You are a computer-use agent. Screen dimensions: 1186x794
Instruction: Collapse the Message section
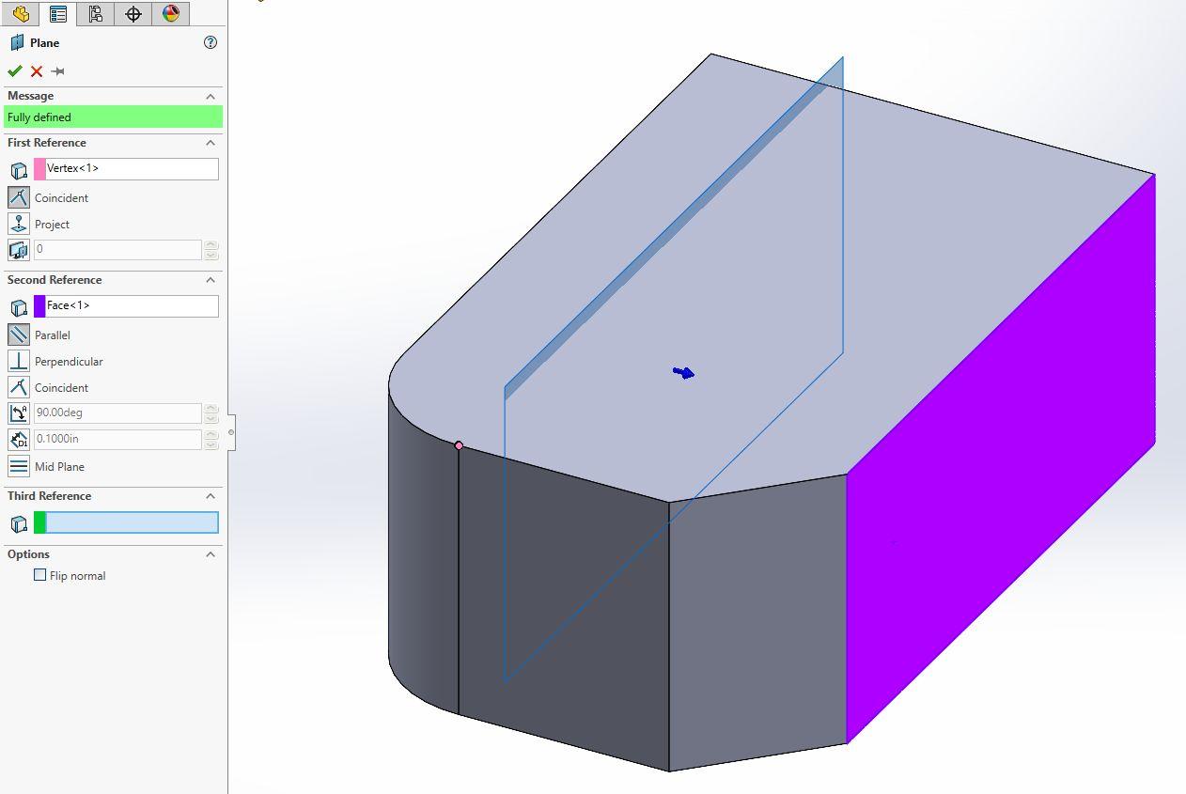[211, 96]
